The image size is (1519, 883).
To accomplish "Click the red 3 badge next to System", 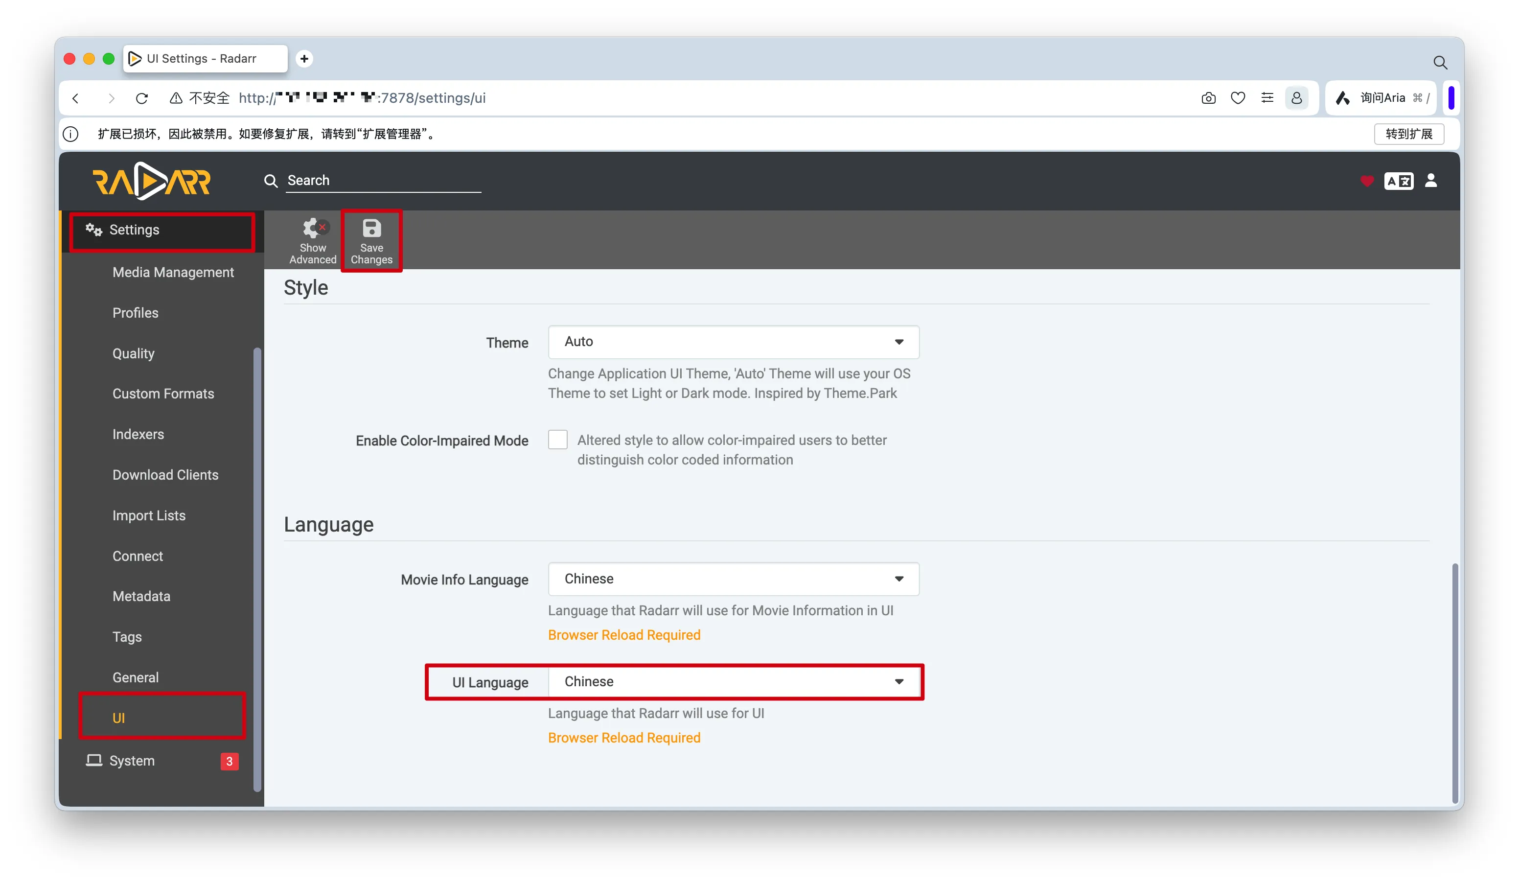I will pyautogui.click(x=229, y=761).
